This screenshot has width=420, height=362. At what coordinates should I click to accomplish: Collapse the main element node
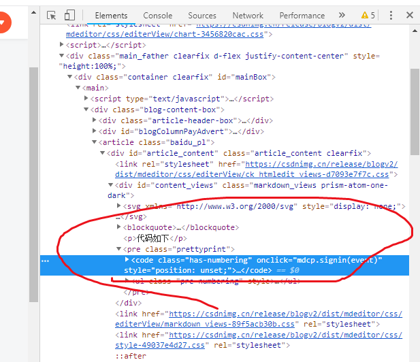point(78,88)
